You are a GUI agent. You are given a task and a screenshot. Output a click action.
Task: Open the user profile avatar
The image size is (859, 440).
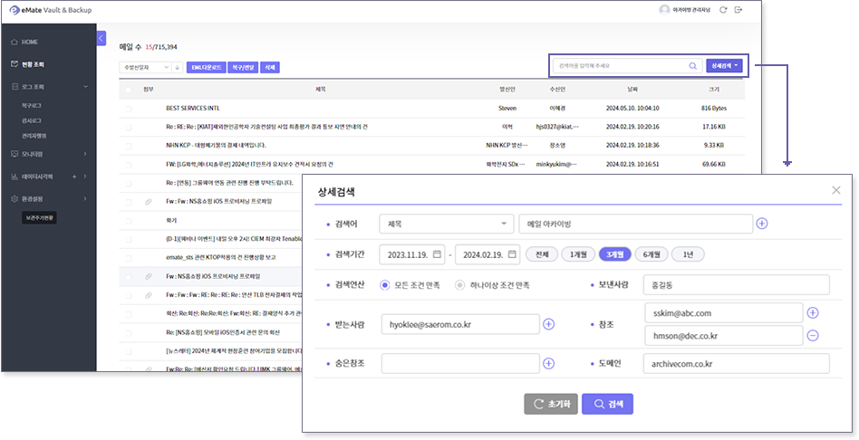click(x=664, y=10)
